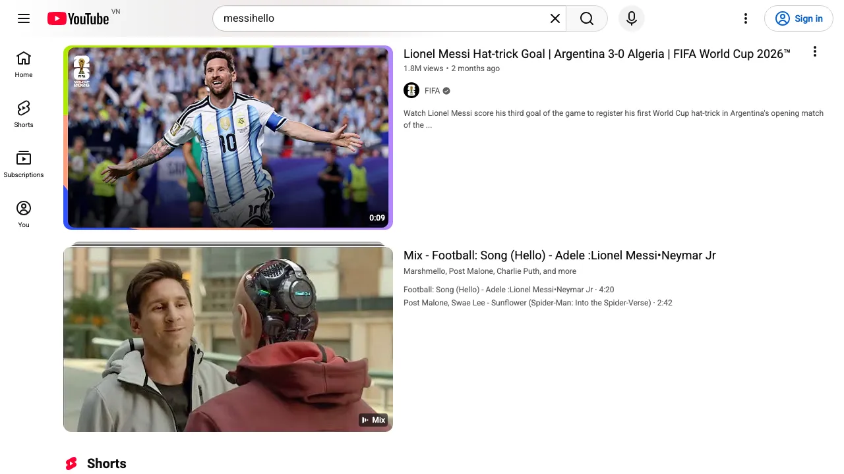Screen dimensions: 844x474
Task: Open the hamburger guide menu
Action: click(24, 18)
